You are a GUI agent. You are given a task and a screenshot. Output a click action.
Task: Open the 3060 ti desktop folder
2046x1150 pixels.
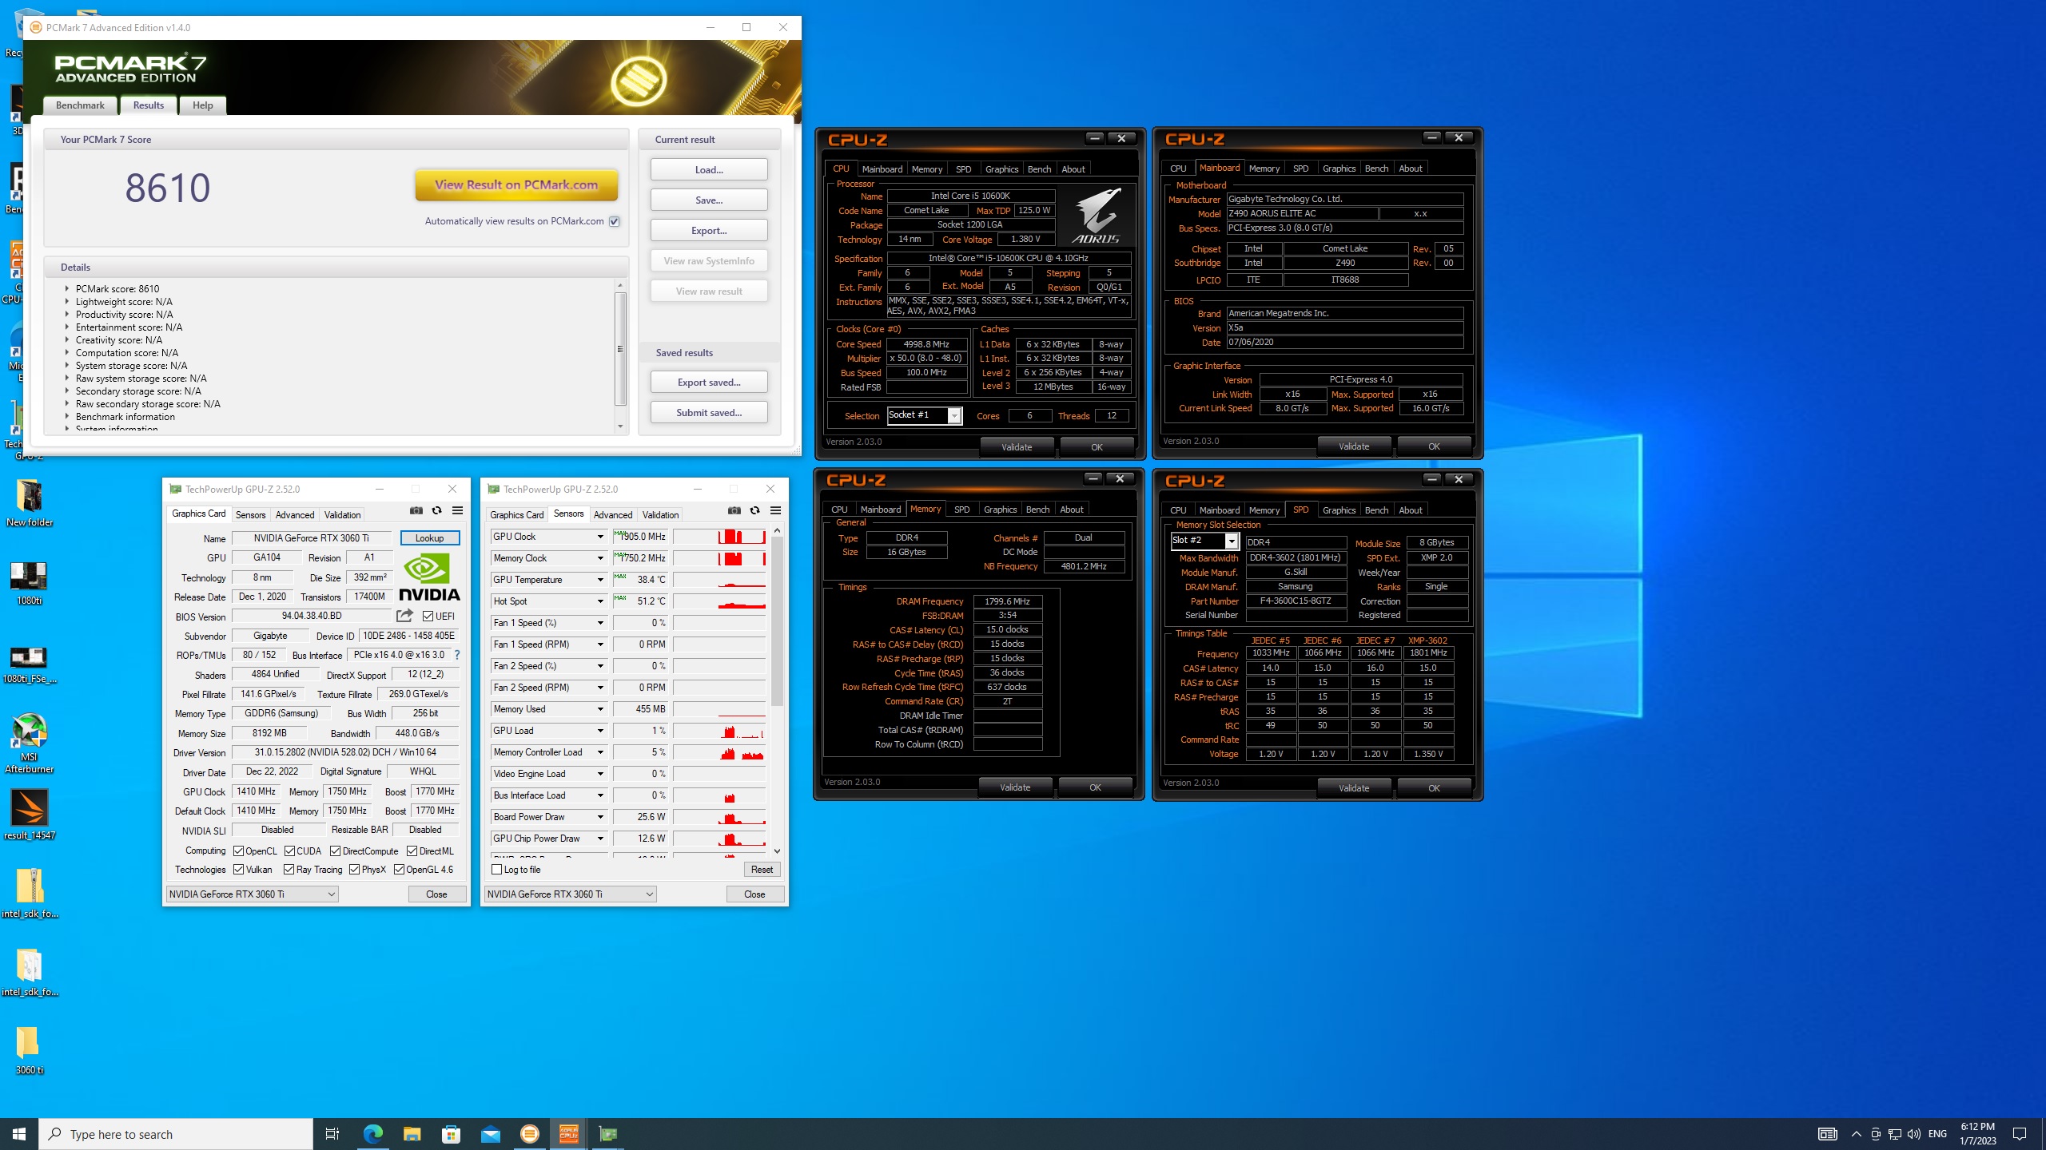(x=29, y=1049)
